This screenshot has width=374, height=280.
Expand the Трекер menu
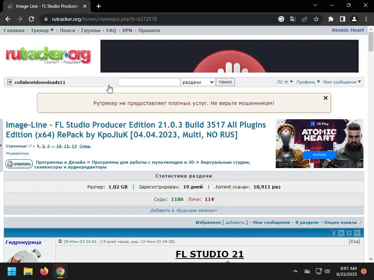click(42, 31)
